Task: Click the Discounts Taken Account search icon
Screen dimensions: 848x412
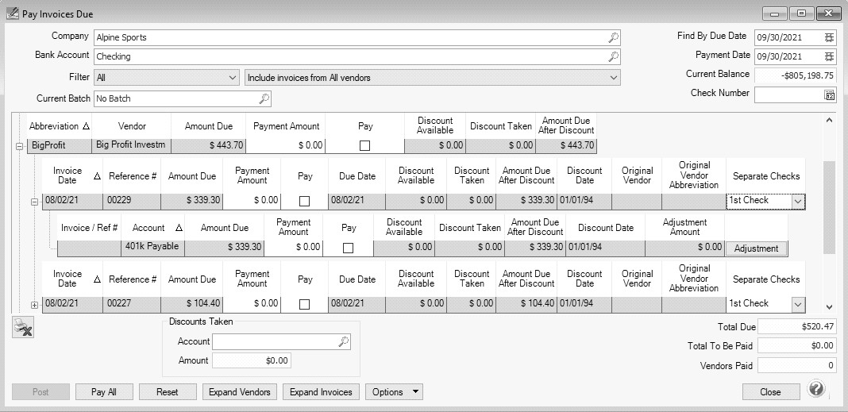Action: tap(343, 341)
